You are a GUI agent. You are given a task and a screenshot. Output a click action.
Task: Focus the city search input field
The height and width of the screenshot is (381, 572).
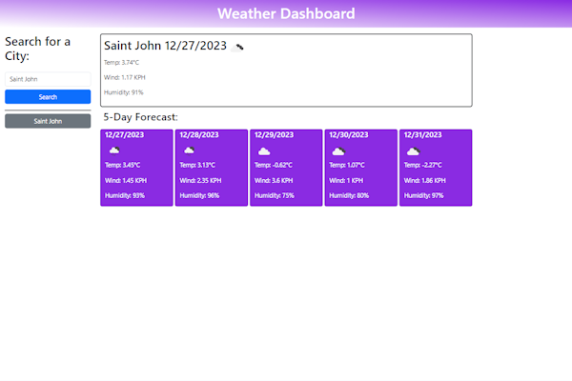click(48, 79)
